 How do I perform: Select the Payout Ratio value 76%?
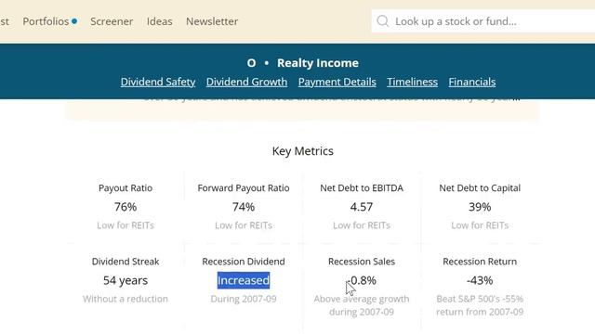pos(126,207)
